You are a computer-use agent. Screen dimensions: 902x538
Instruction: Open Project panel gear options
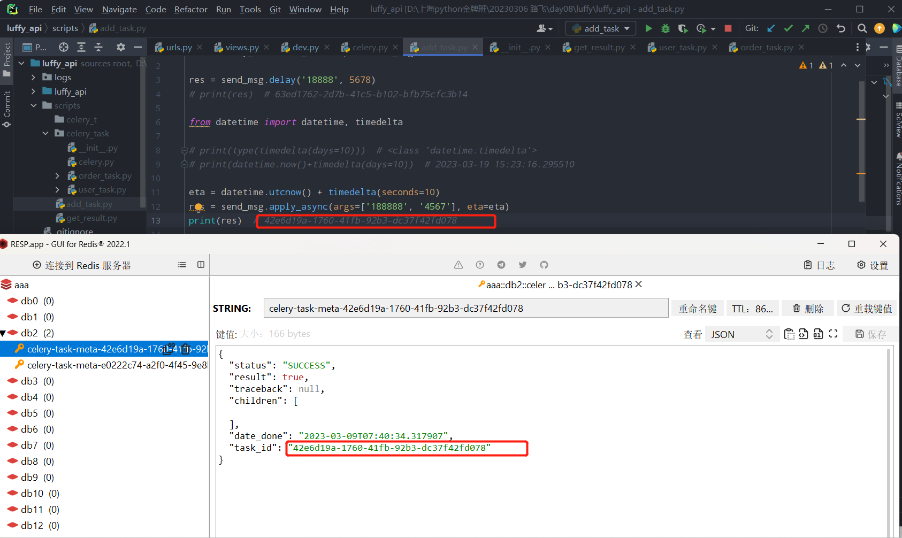tap(121, 47)
